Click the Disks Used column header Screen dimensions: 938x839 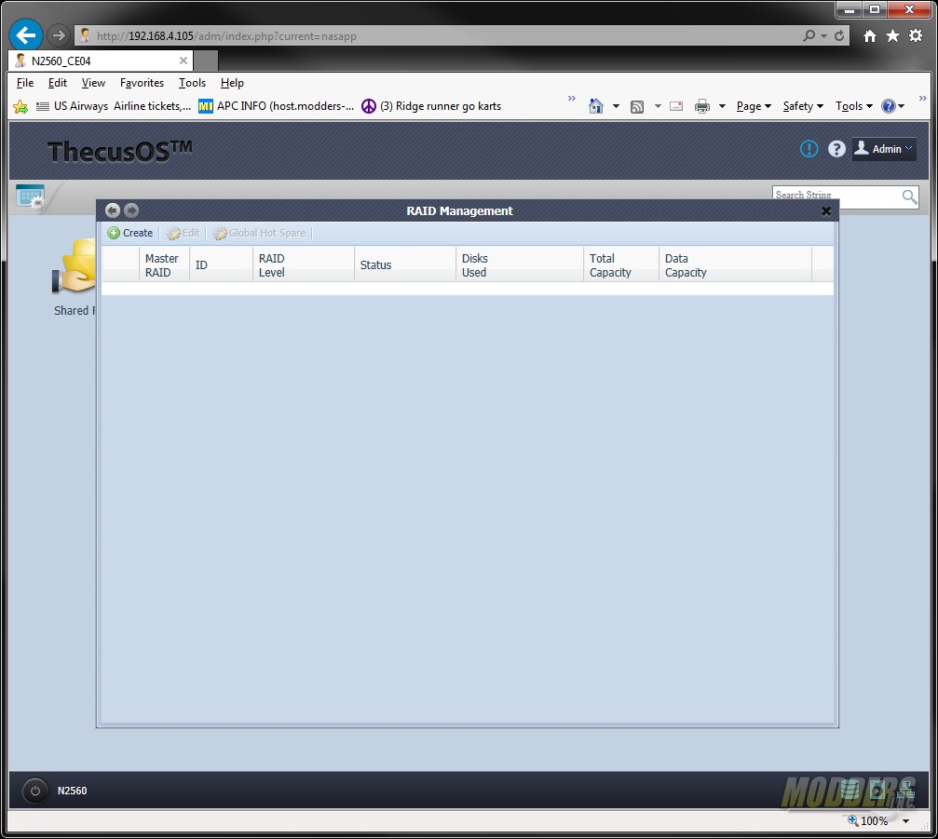(519, 264)
